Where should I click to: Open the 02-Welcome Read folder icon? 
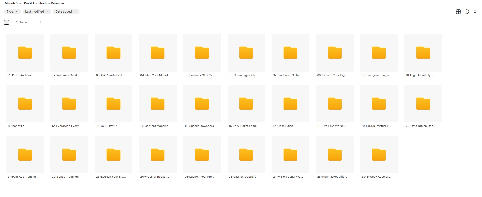69,53
